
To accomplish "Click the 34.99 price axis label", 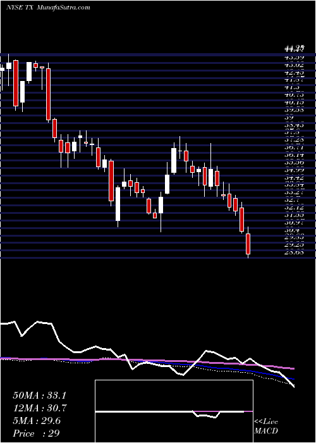I will pos(295,170).
